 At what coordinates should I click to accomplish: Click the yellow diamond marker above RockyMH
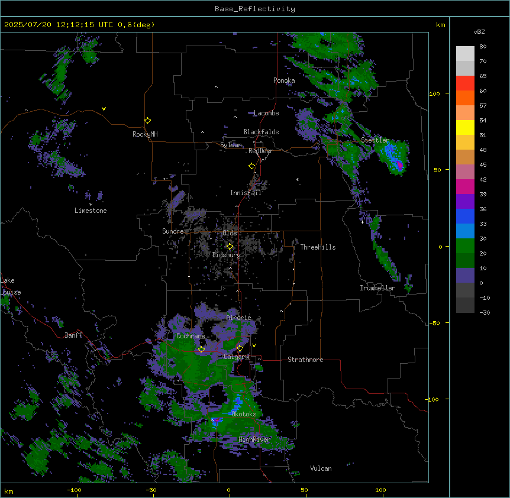(148, 121)
